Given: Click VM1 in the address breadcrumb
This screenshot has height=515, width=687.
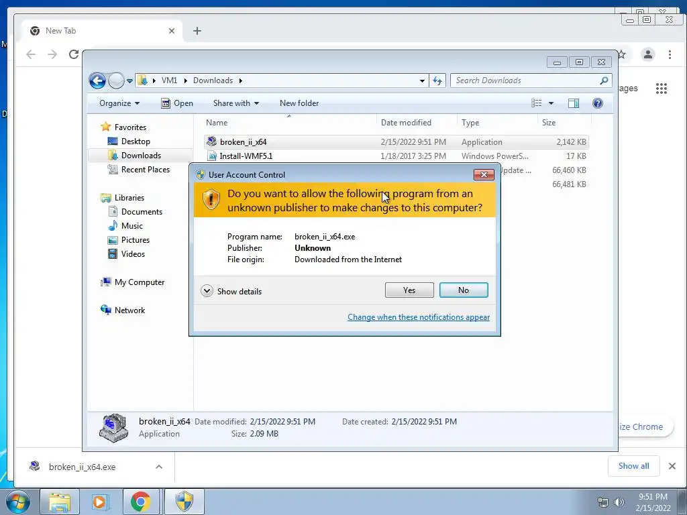Looking at the screenshot, I should point(169,80).
